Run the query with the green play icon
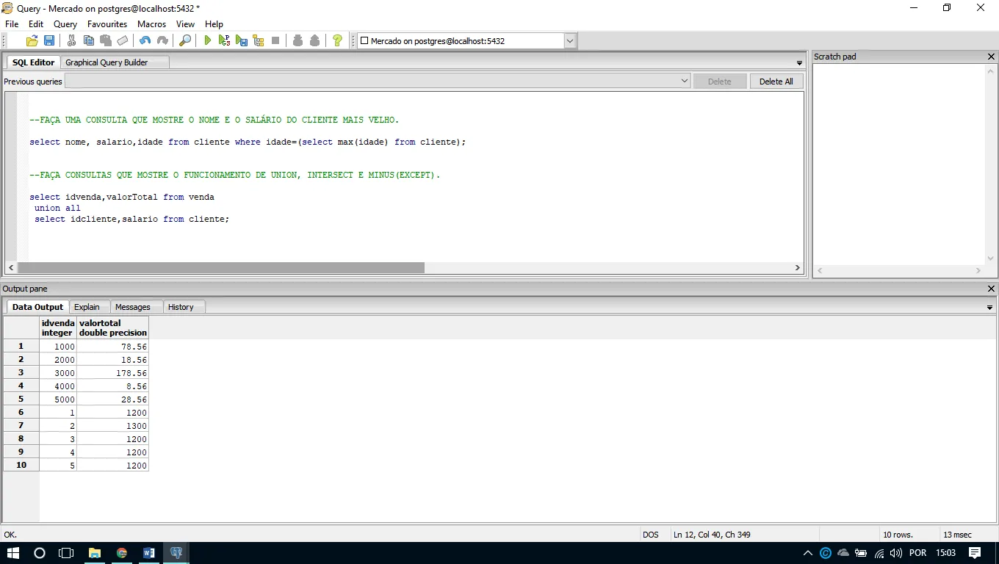The width and height of the screenshot is (999, 564). [x=208, y=41]
